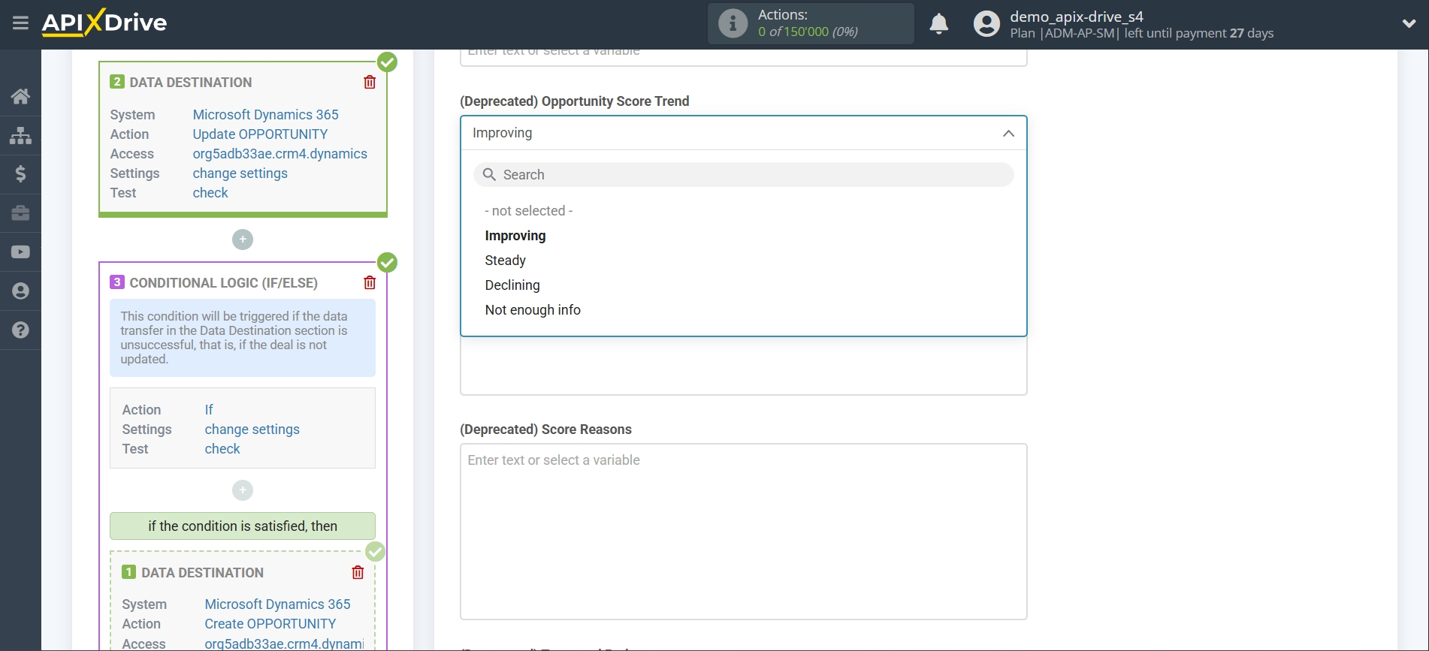Click change settings in Conditional Logic
The width and height of the screenshot is (1429, 651).
point(252,429)
